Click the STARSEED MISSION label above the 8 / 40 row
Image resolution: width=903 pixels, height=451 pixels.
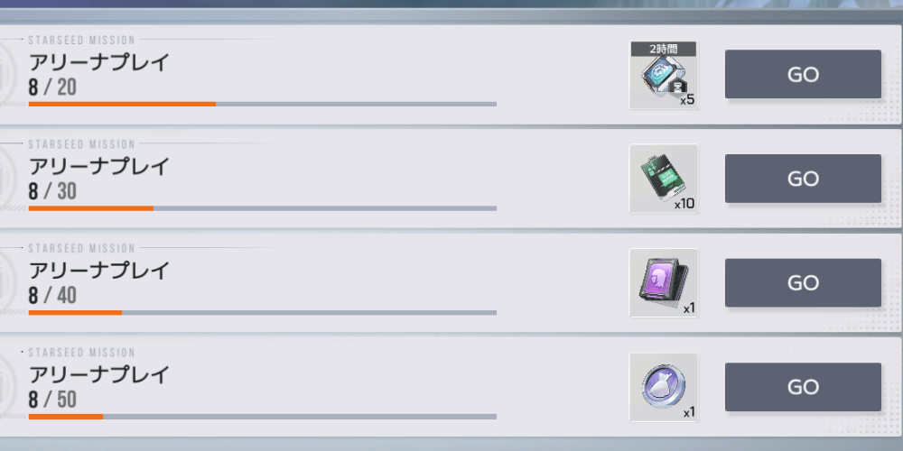(82, 249)
